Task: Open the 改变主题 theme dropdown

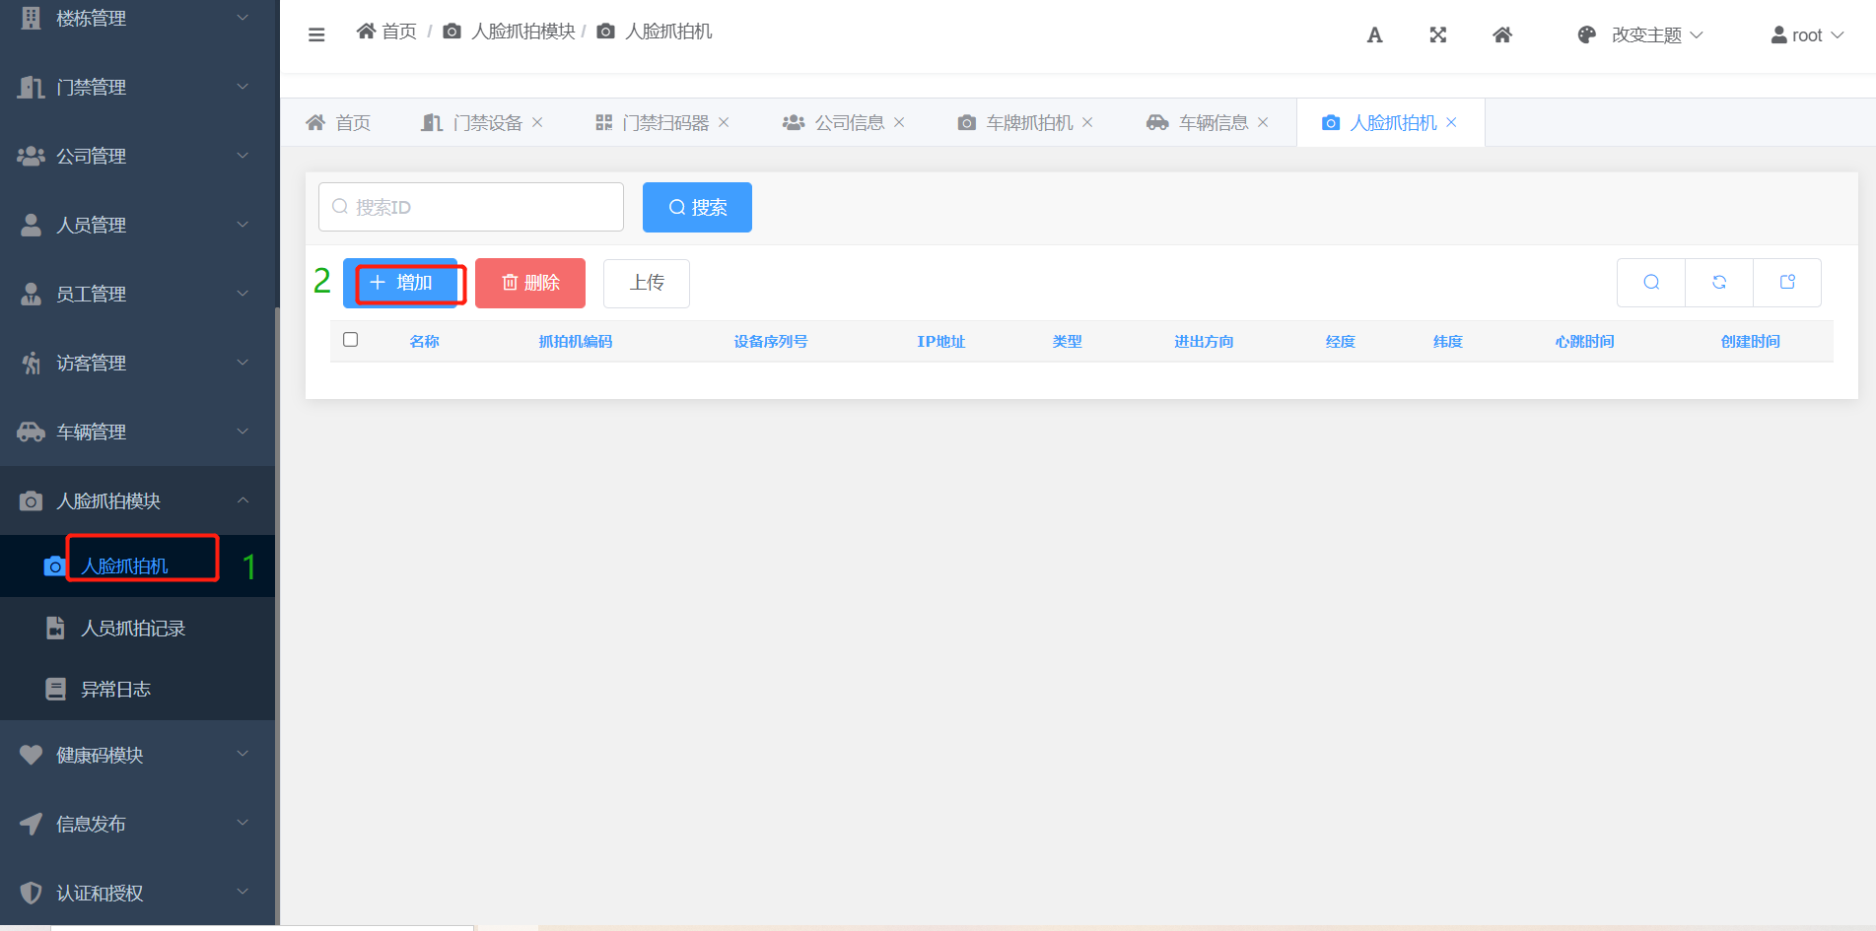Action: pos(1641,35)
